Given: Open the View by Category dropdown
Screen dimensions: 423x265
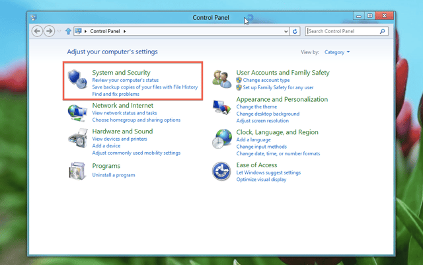Looking at the screenshot, I should 337,52.
